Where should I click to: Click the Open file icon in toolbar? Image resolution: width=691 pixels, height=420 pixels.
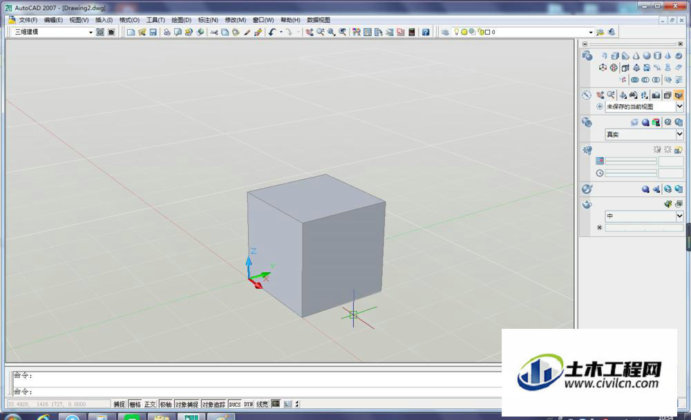pyautogui.click(x=142, y=32)
